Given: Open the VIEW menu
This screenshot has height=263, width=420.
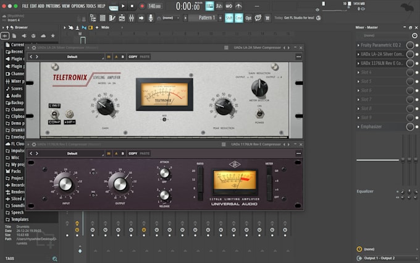Looking at the screenshot, I should pos(66,6).
